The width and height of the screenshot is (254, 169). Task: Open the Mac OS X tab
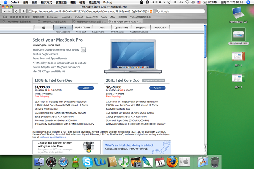click(160, 27)
